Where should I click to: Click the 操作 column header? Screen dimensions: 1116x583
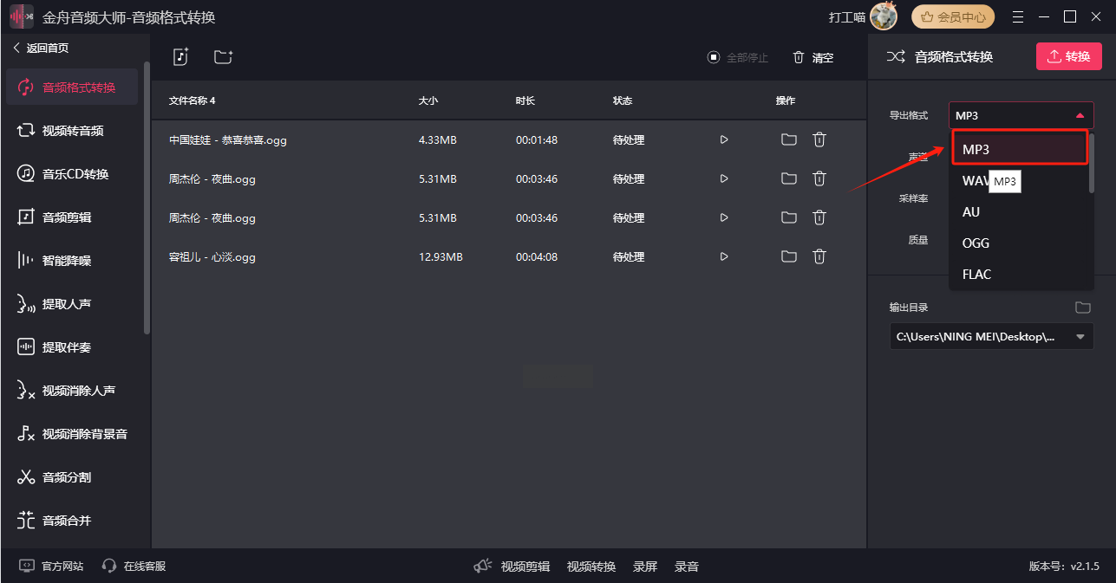click(786, 100)
